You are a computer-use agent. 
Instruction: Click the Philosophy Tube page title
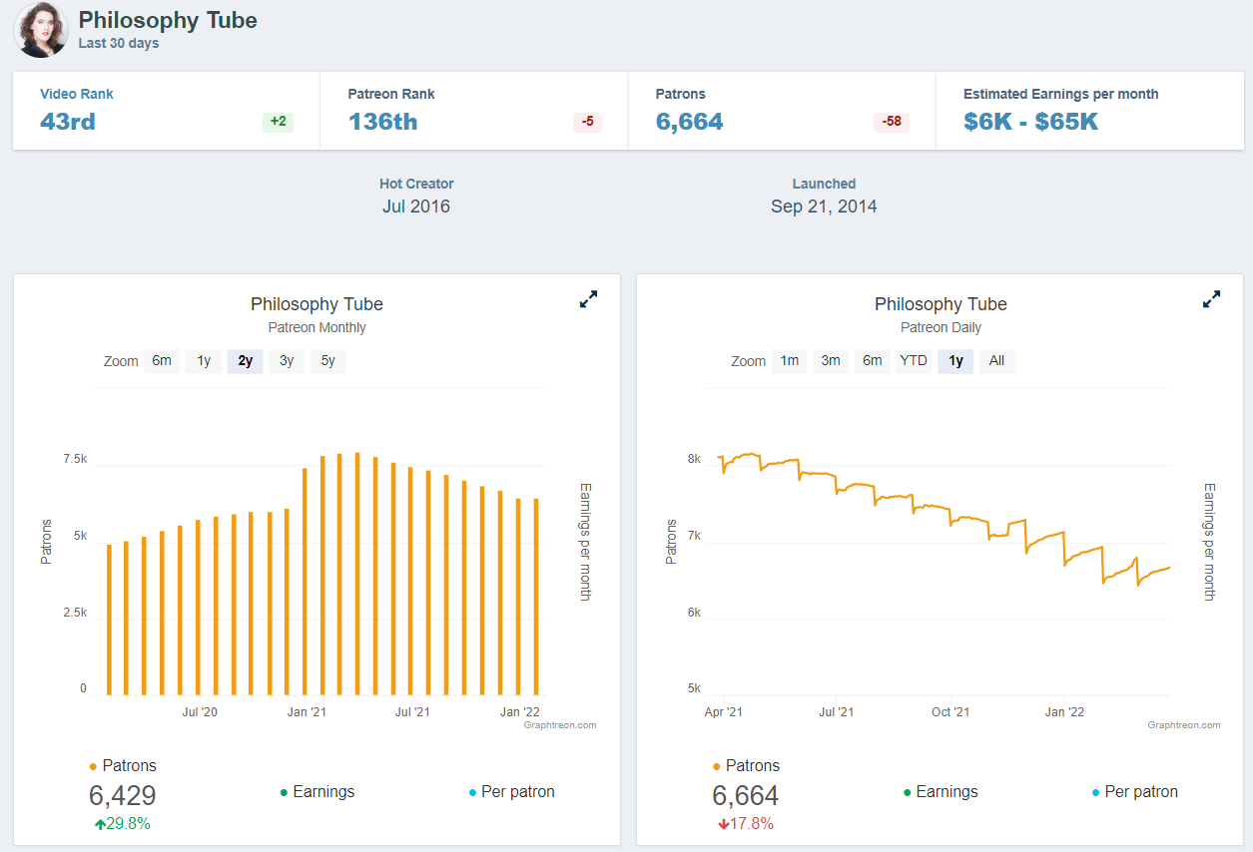tap(168, 20)
